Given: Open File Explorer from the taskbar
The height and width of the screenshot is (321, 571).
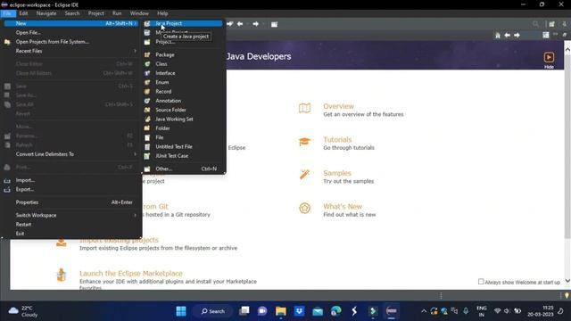Looking at the screenshot, I should (281, 311).
